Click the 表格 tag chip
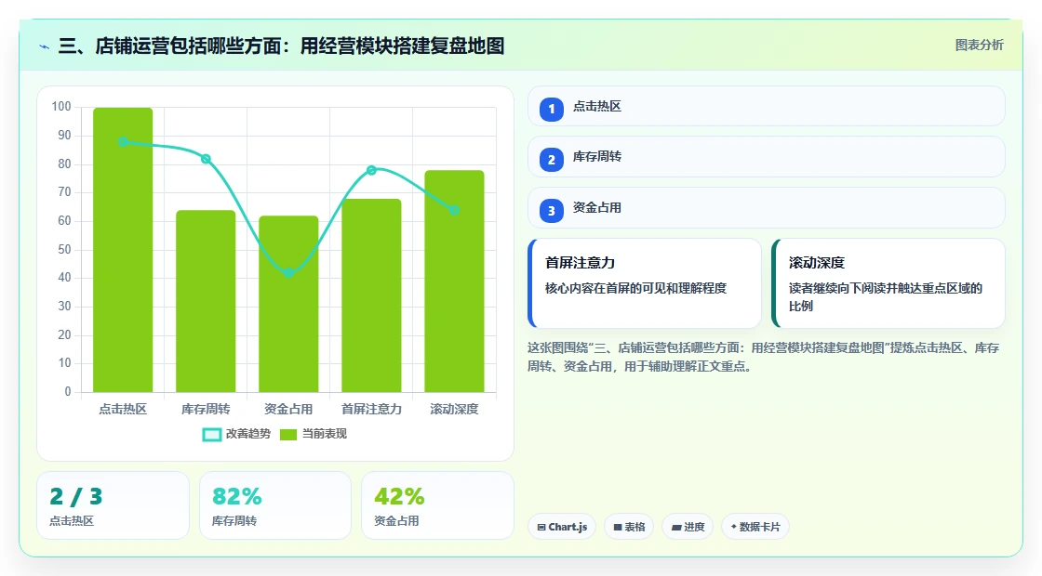 (x=629, y=527)
